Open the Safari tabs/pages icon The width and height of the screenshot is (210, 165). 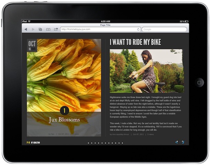pyautogui.click(x=40, y=30)
